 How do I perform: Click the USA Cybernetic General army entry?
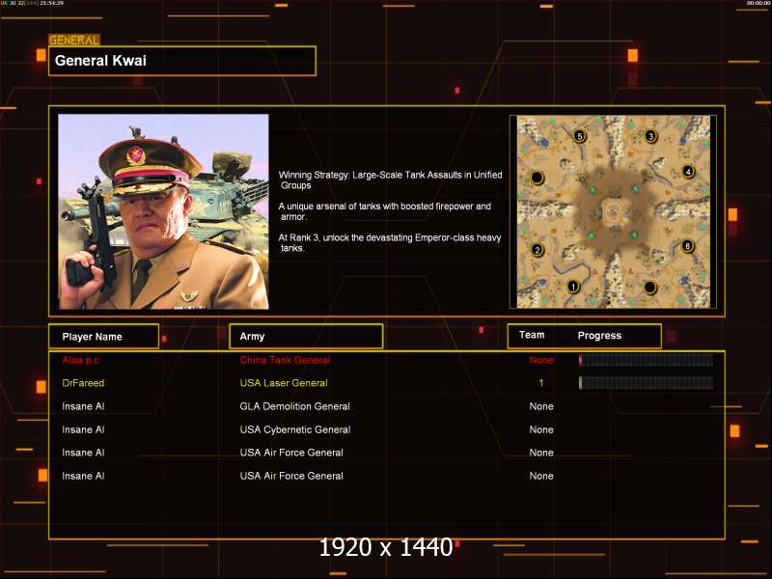[295, 429]
